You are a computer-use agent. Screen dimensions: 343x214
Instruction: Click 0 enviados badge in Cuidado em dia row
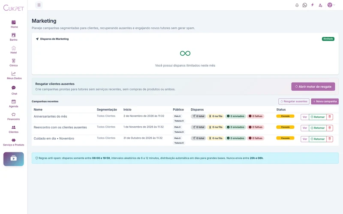235,138
